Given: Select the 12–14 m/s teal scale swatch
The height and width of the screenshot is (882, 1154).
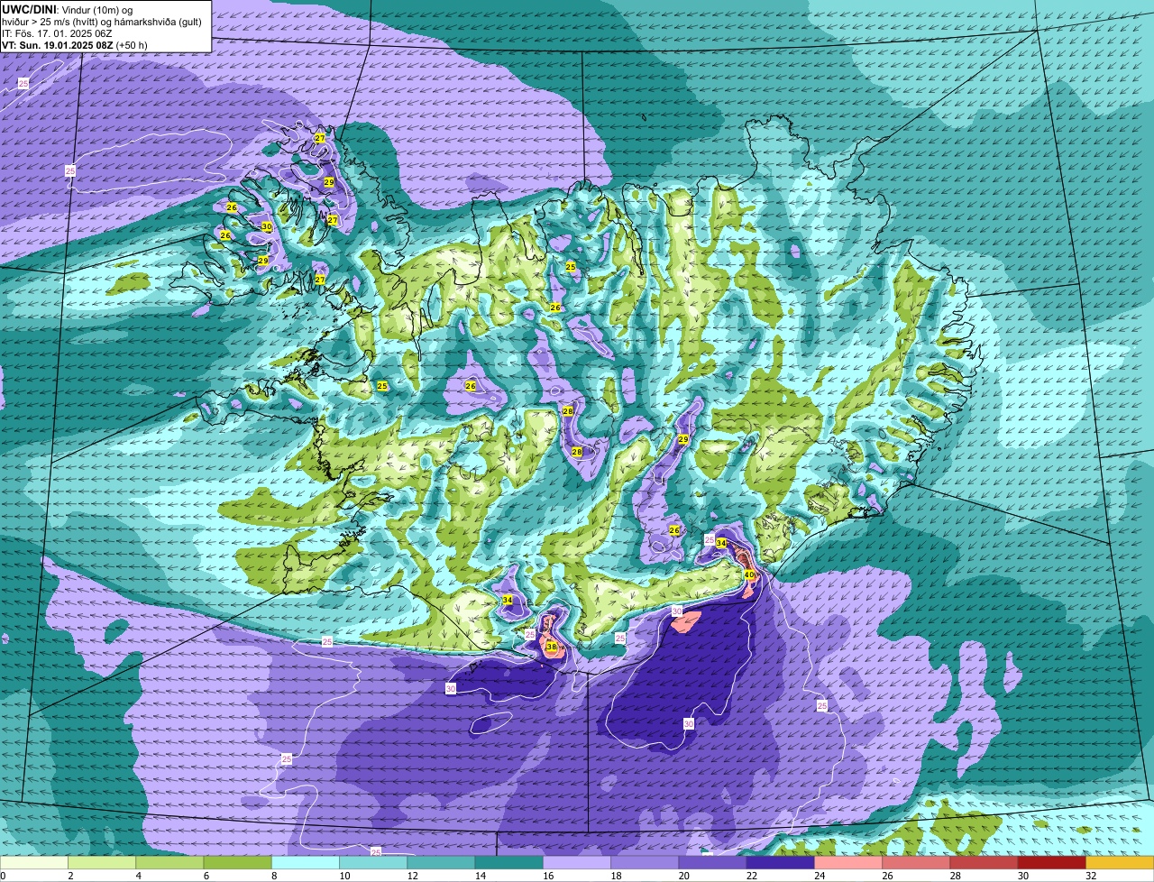Looking at the screenshot, I should click(441, 863).
